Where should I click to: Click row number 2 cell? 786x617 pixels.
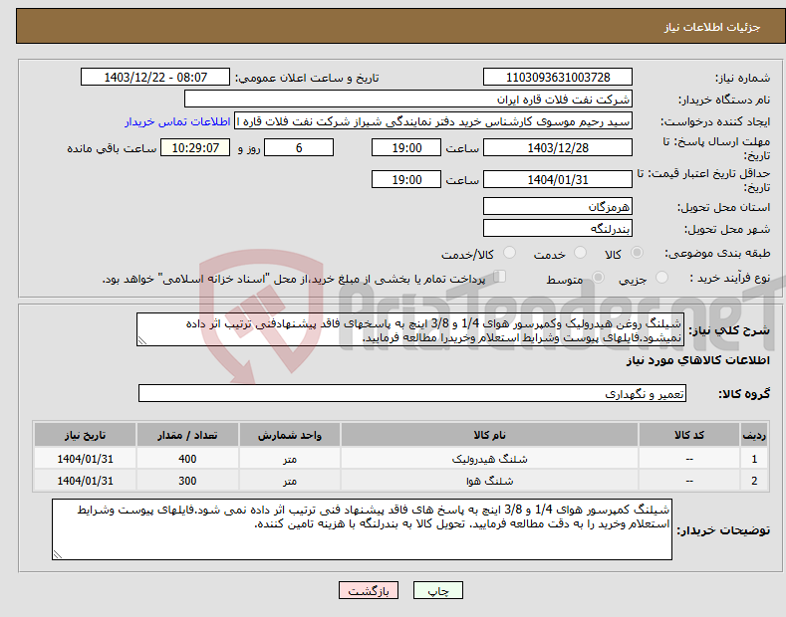tap(753, 481)
